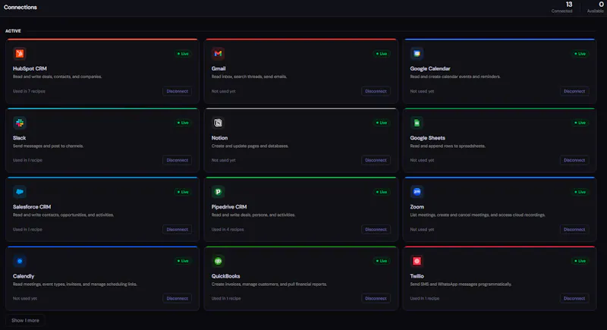
Task: Click the Pipedrive CRM title text
Action: click(x=229, y=207)
